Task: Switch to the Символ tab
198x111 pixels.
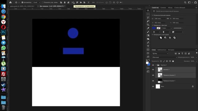Action: (163, 7)
